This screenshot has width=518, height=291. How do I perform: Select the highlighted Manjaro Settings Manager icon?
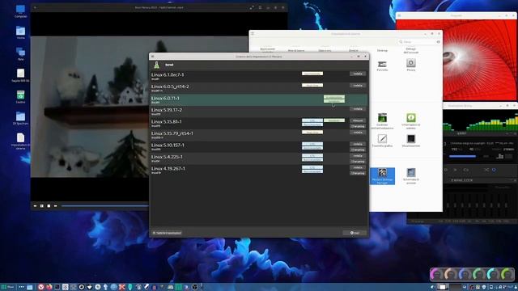tap(382, 176)
